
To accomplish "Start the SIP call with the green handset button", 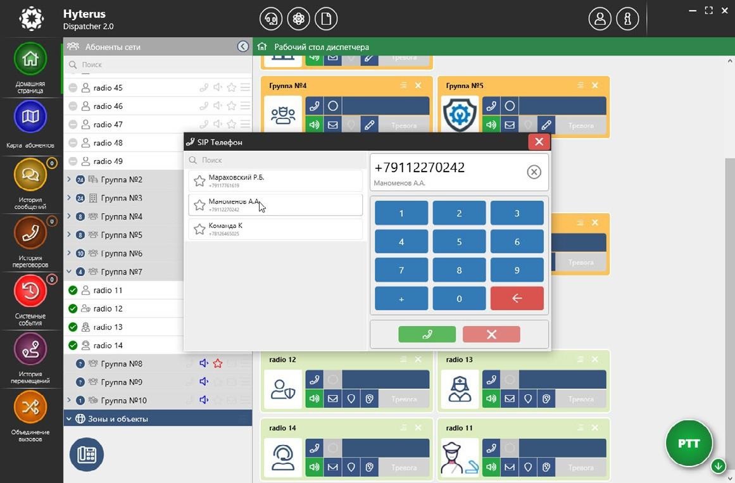I will 427,334.
